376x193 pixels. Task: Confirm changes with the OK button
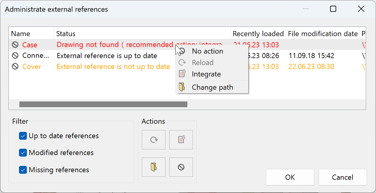click(290, 177)
